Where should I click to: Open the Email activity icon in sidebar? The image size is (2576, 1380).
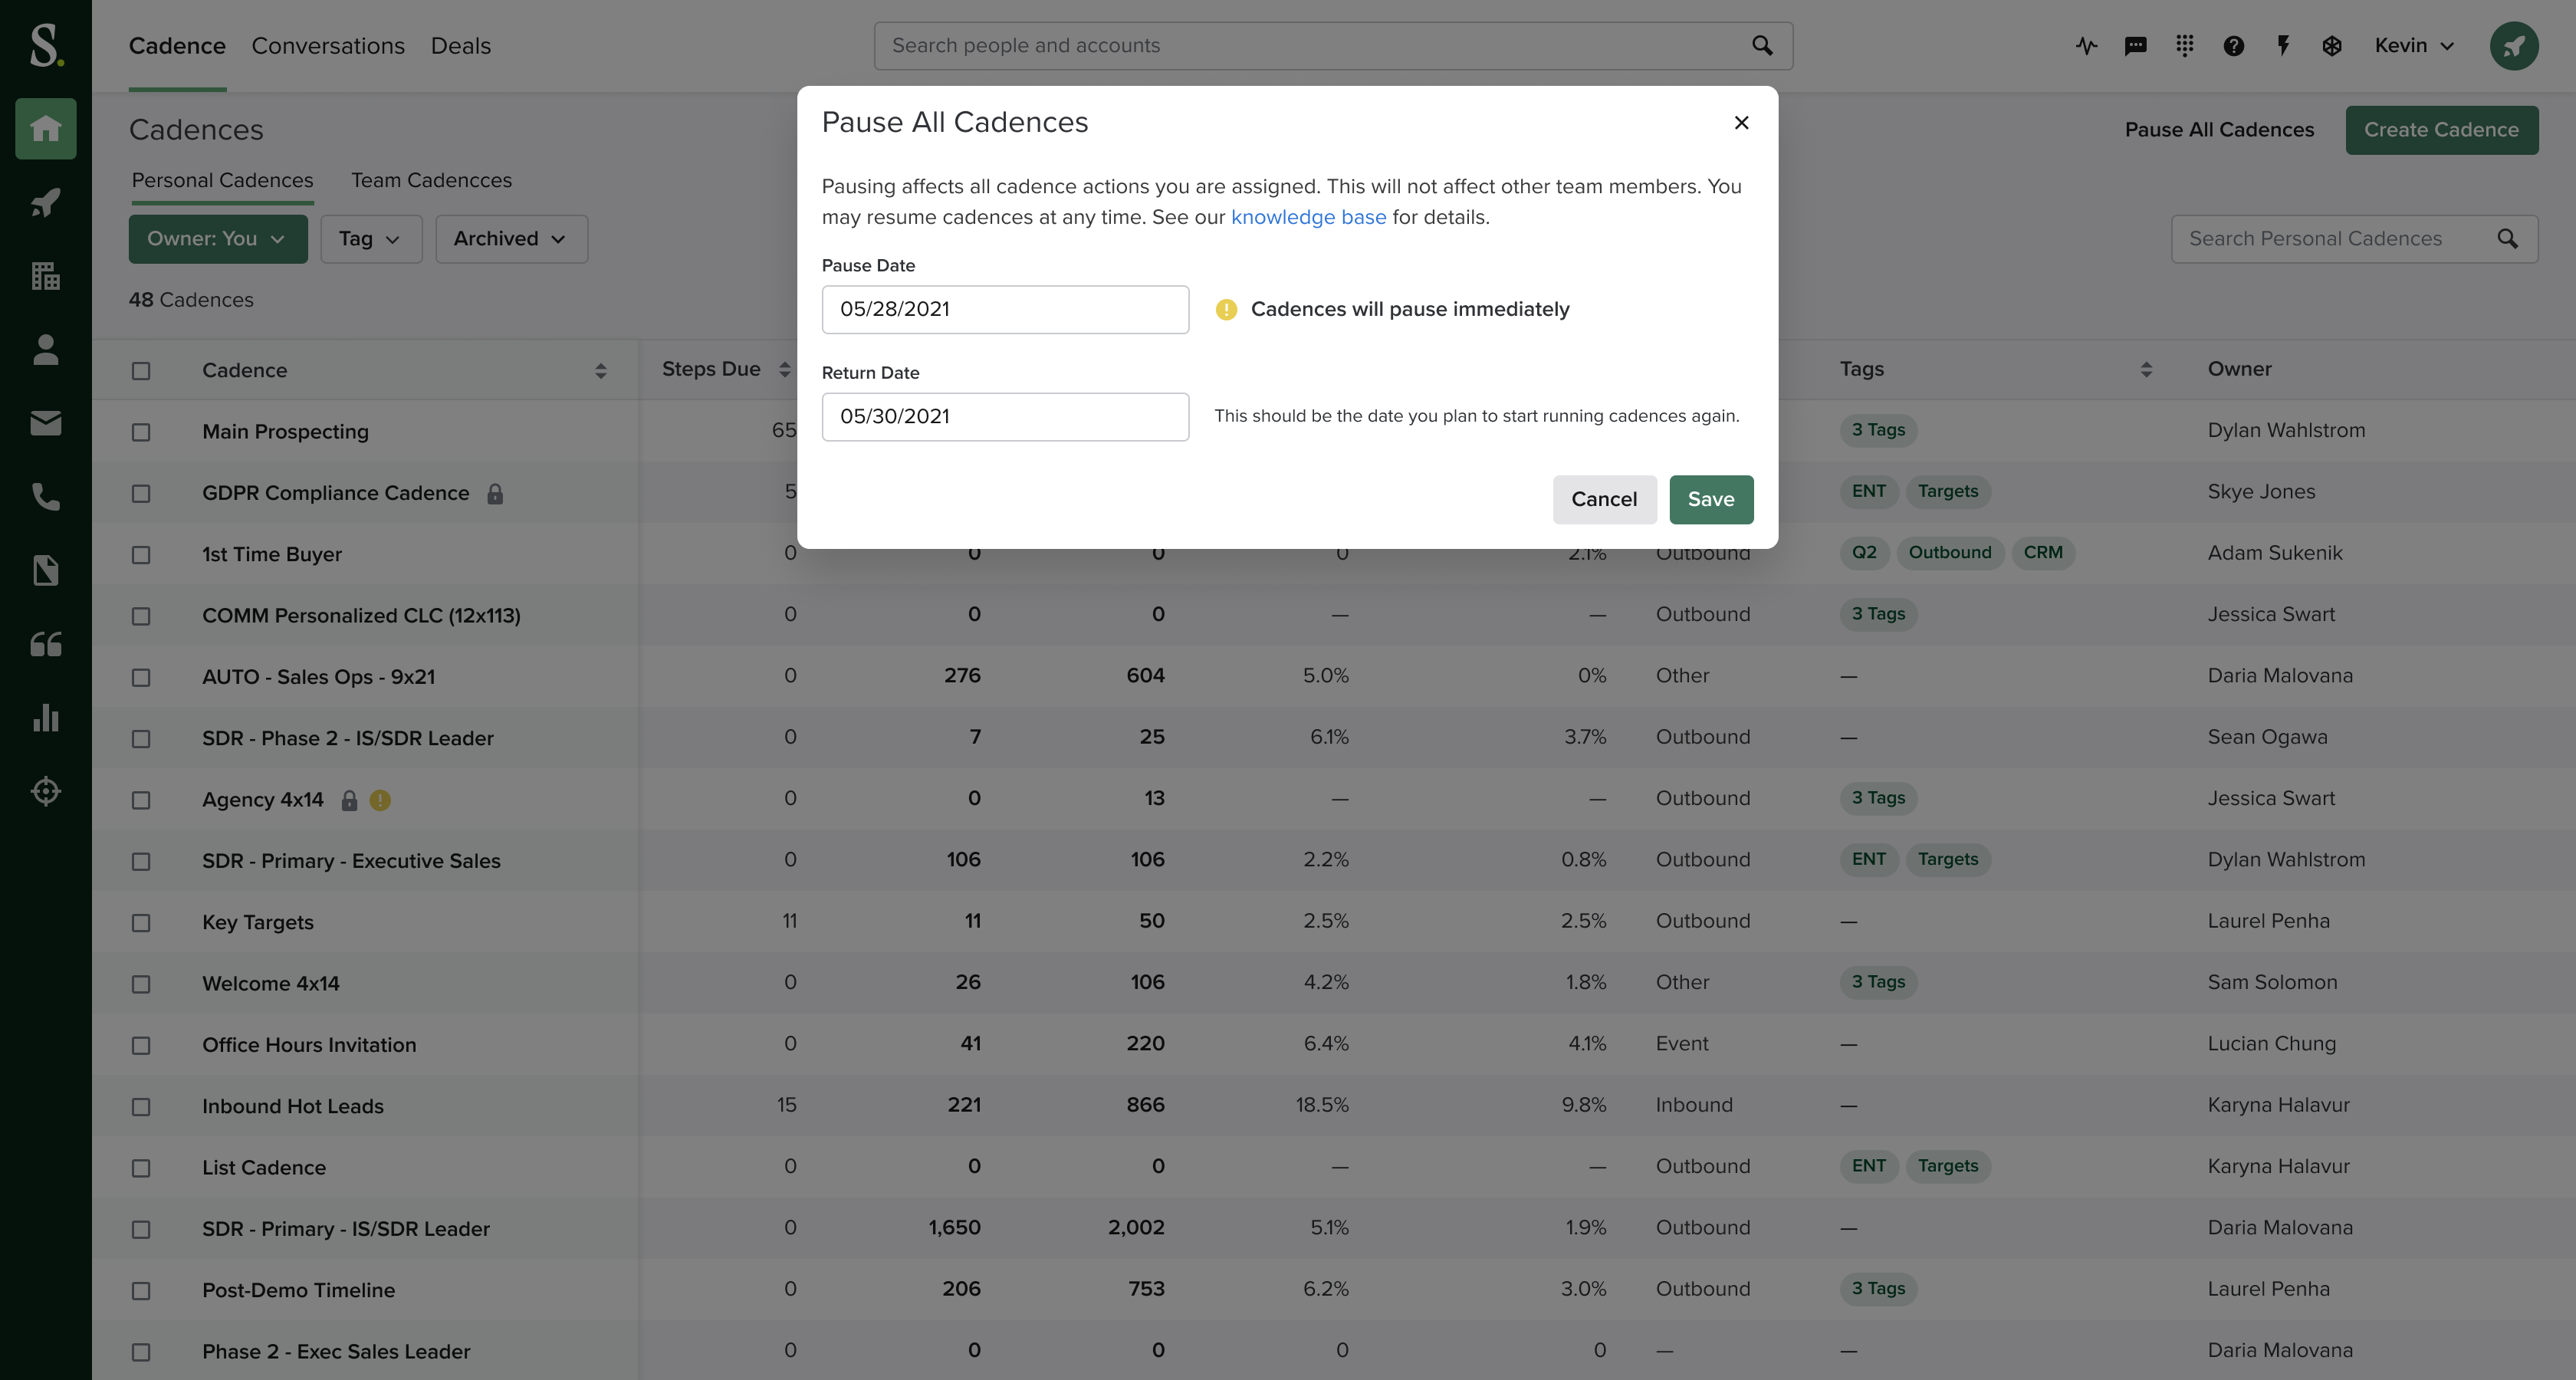click(45, 422)
